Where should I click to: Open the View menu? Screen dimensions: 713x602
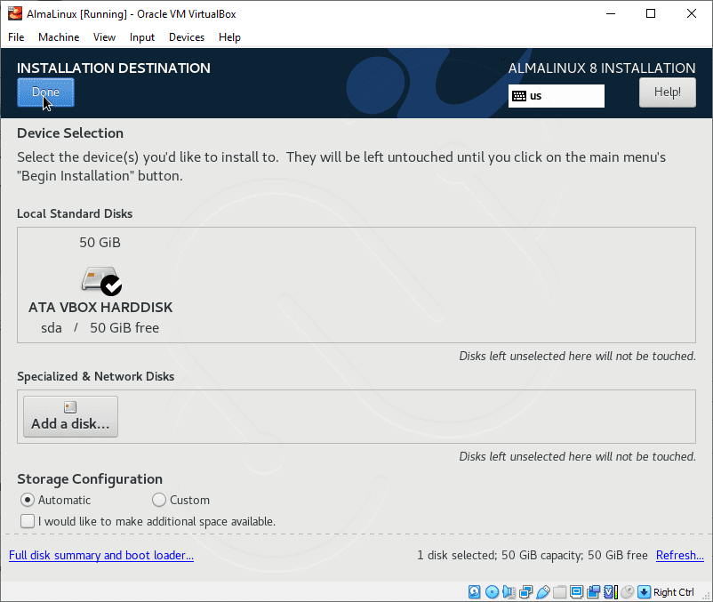(x=104, y=37)
